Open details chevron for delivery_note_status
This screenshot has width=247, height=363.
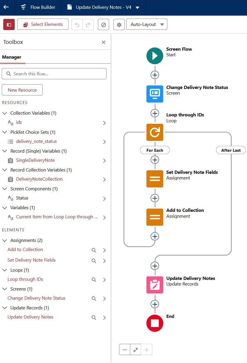pyautogui.click(x=104, y=142)
